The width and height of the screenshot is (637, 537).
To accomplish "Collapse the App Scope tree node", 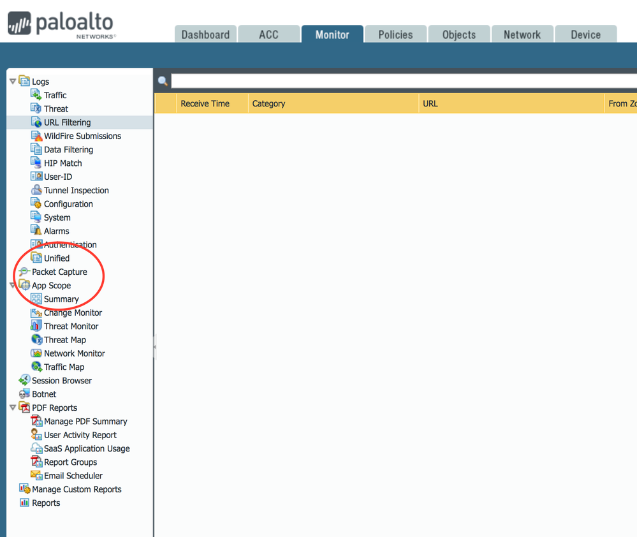I will [x=13, y=285].
